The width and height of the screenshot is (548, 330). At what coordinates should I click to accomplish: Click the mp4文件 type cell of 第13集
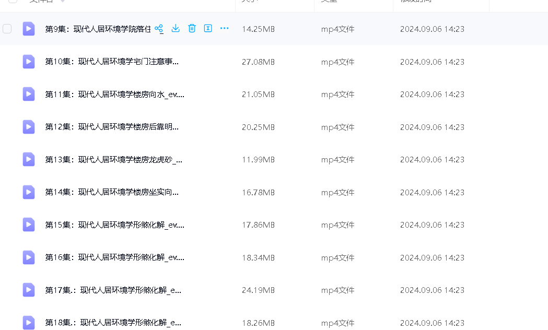pyautogui.click(x=337, y=160)
